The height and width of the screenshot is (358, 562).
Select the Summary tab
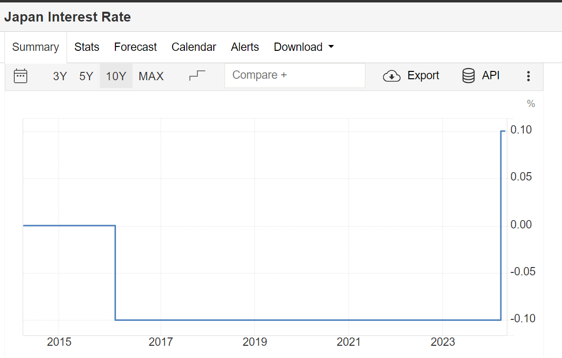(35, 47)
